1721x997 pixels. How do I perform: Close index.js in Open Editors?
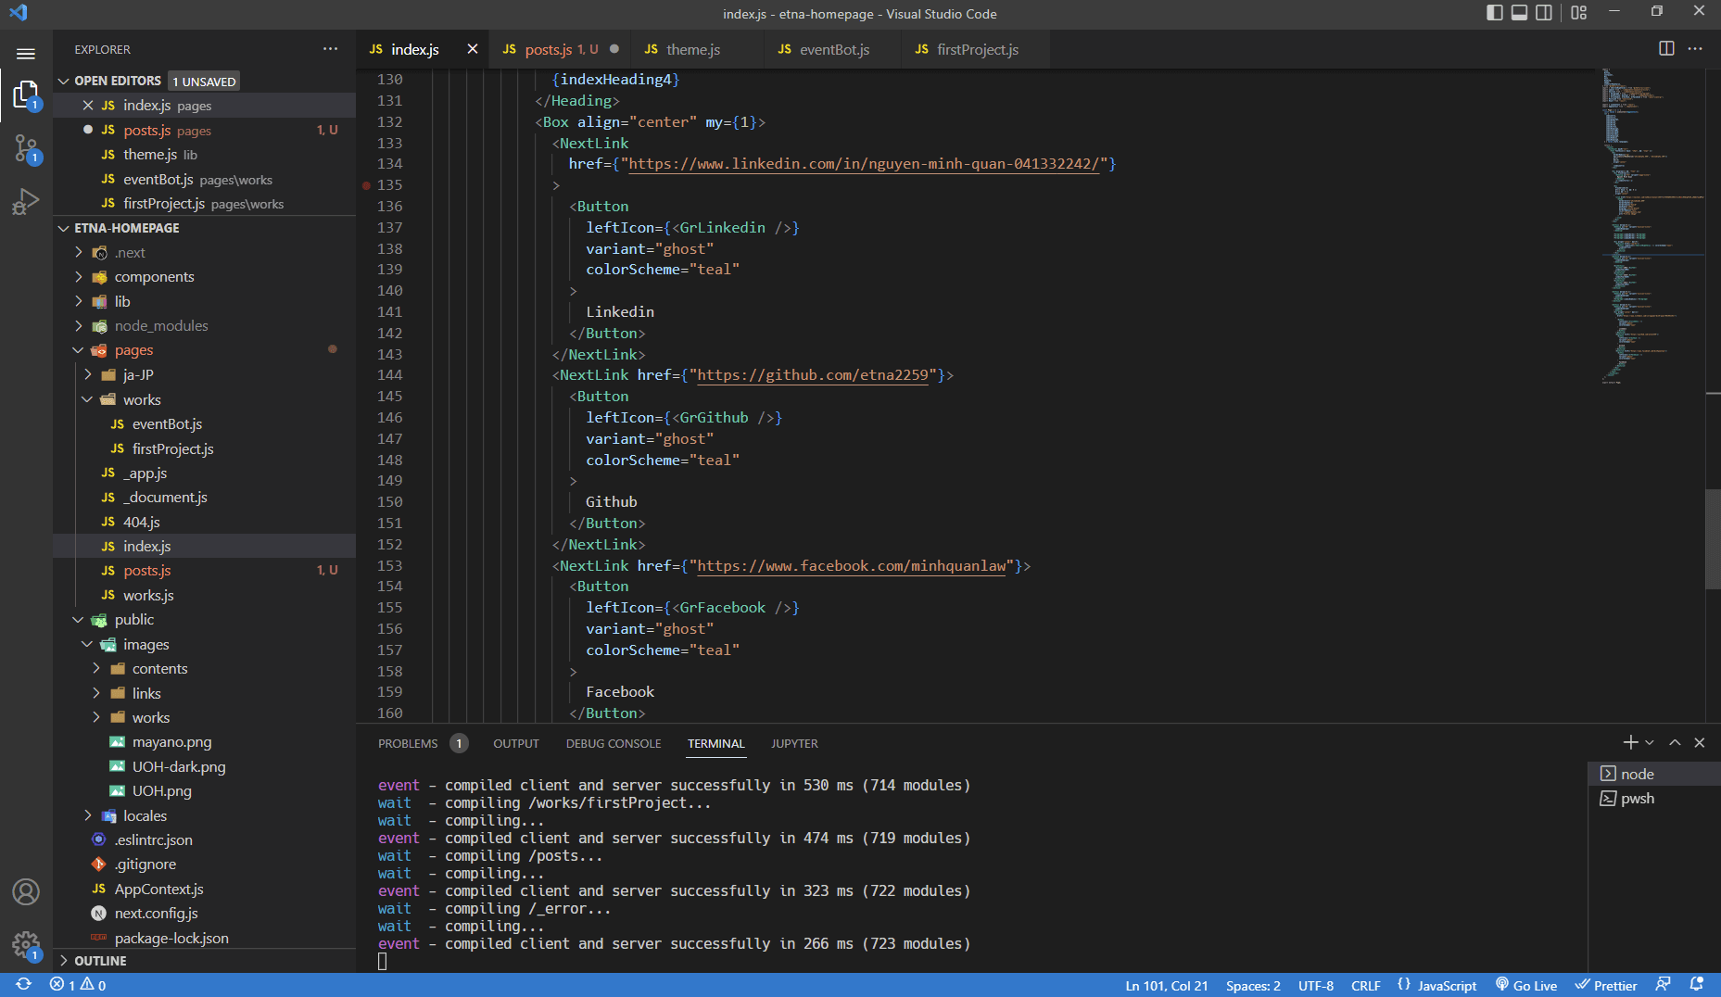click(x=88, y=106)
